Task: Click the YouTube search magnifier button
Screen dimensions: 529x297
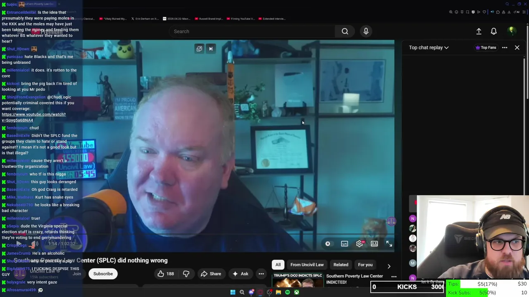Action: 345,31
